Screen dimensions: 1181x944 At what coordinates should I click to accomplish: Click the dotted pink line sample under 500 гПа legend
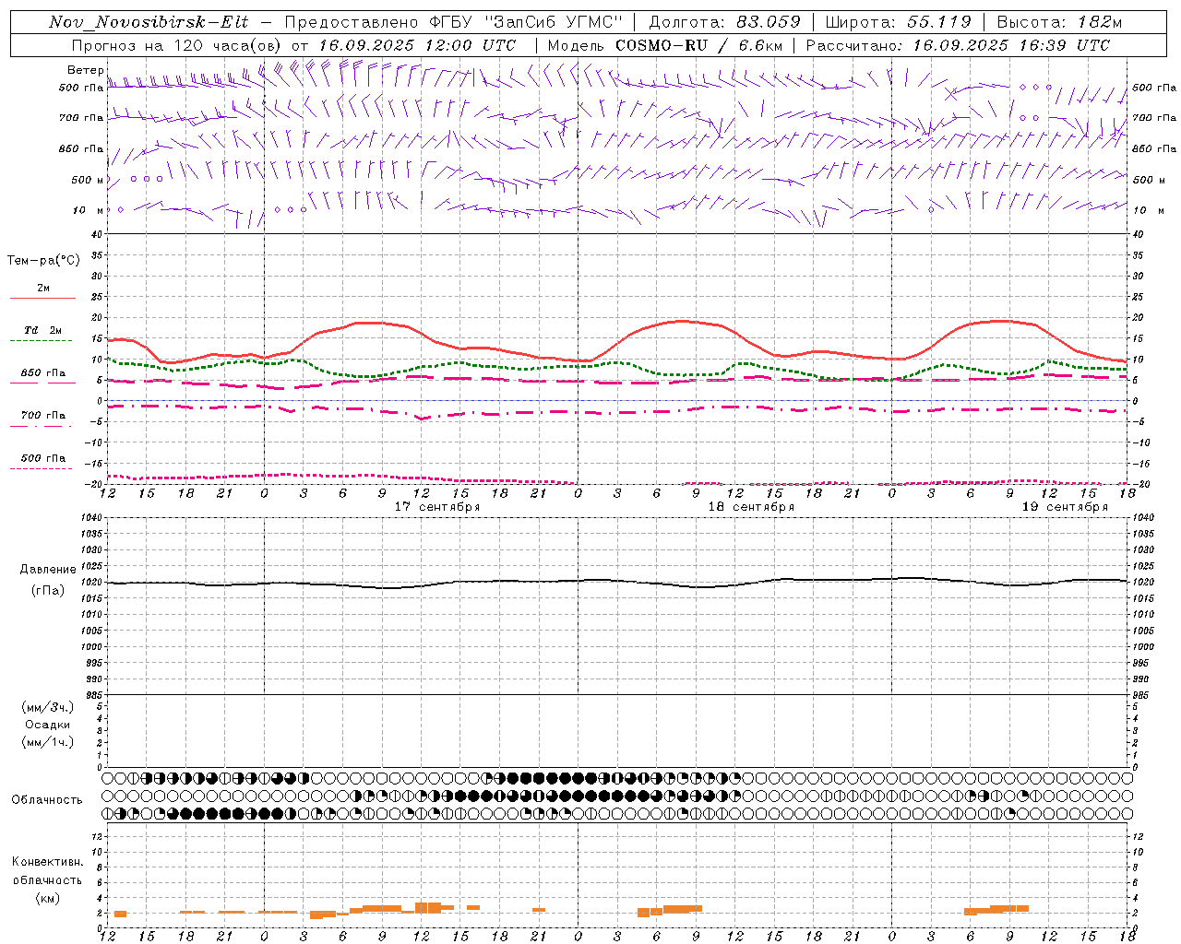[x=41, y=469]
